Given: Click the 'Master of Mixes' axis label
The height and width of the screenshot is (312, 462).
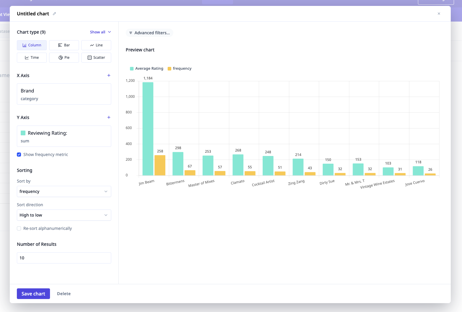Looking at the screenshot, I should [x=201, y=183].
